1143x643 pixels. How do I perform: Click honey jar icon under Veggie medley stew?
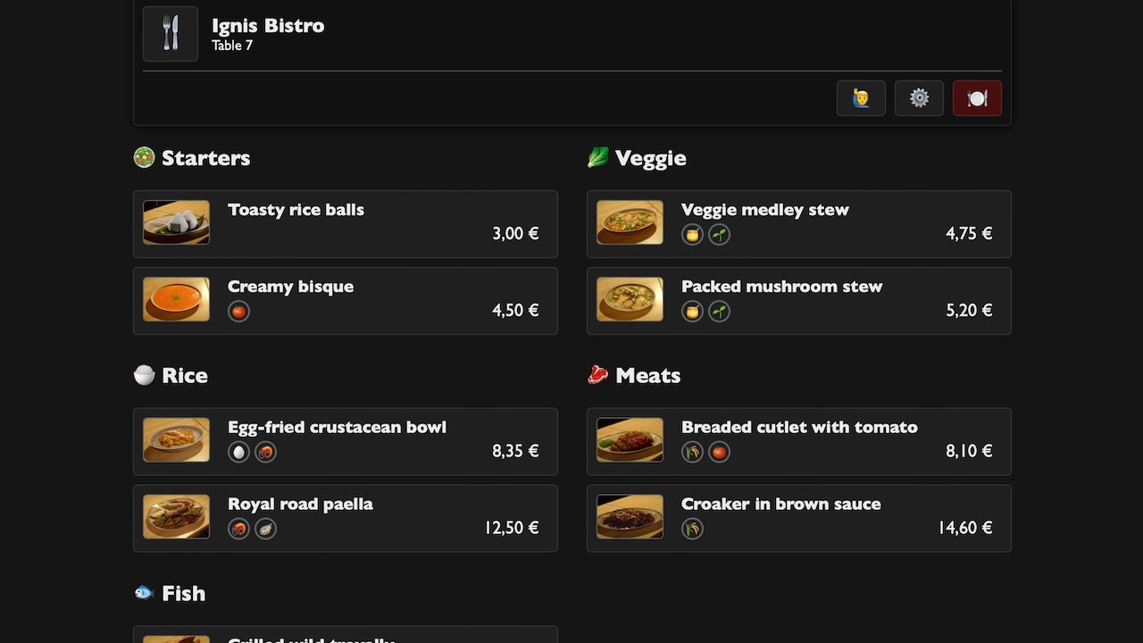pos(692,234)
